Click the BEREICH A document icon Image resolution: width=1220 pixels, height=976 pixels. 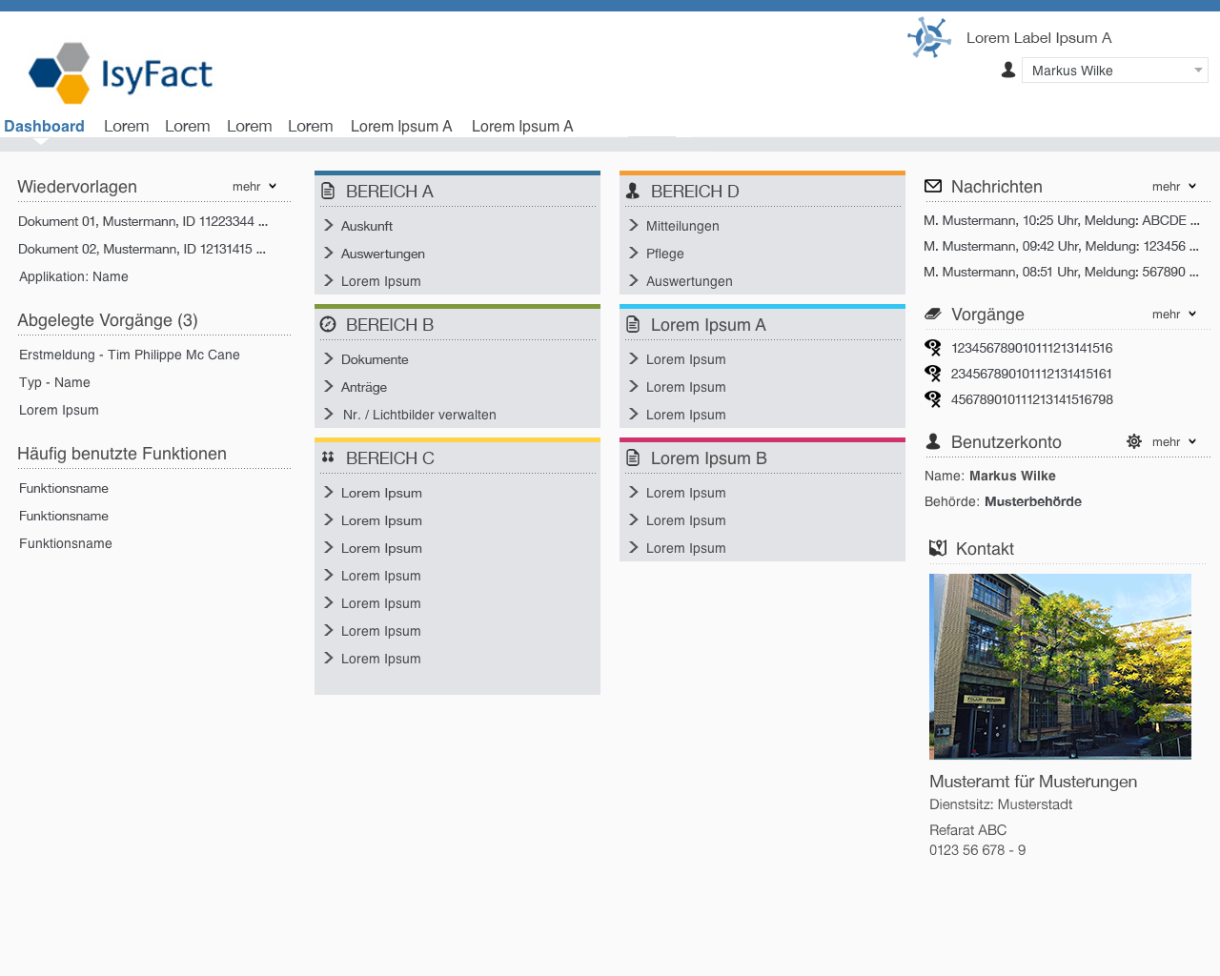coord(328,192)
